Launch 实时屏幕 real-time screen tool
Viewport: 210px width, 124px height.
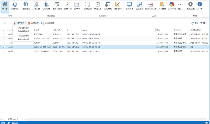[x=129, y=6]
